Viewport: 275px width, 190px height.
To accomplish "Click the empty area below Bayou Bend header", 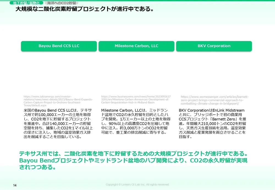I will (x=59, y=73).
